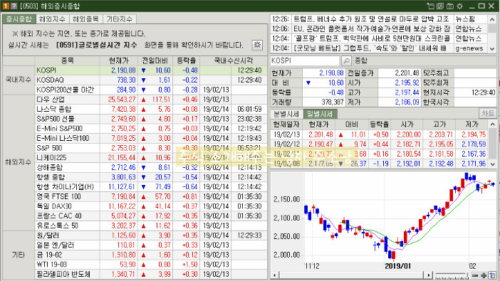Select 프랑스 CAC 40 row
Image resolution: width=500 pixels, height=281 pixels.
tap(151, 216)
